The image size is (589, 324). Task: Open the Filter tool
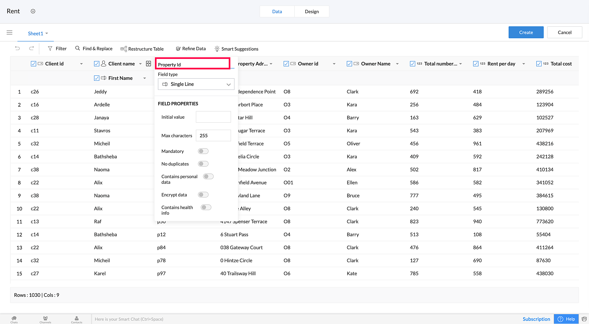pos(57,49)
